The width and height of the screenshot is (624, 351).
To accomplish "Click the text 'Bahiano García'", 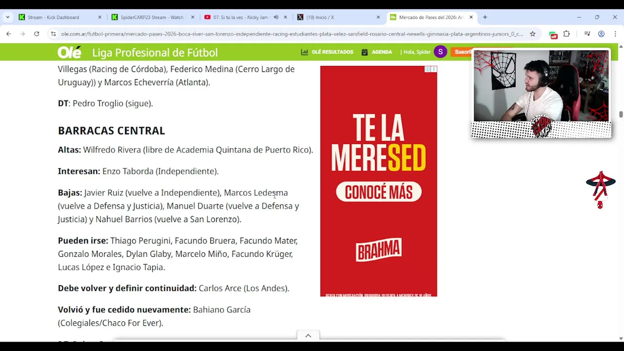I will [x=222, y=310].
